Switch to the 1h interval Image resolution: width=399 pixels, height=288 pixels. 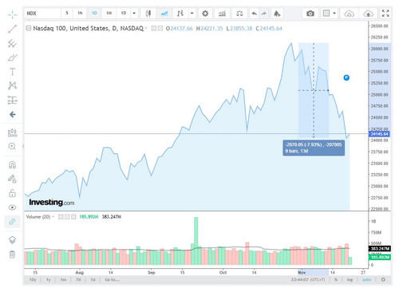coord(80,13)
